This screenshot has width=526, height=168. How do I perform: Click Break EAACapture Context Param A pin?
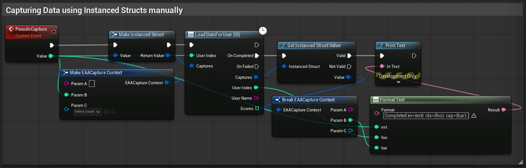coord(351,110)
